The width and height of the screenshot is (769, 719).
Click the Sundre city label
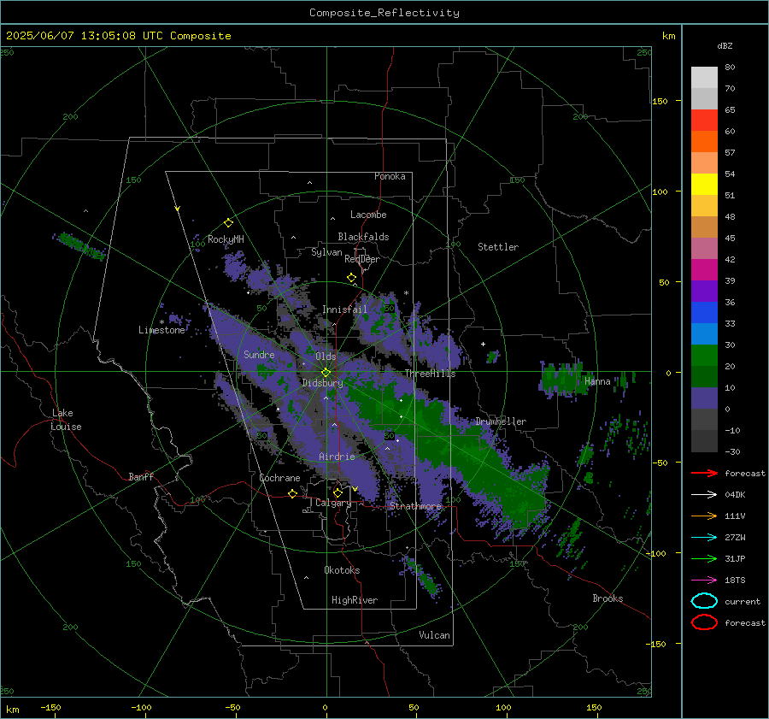tap(259, 354)
